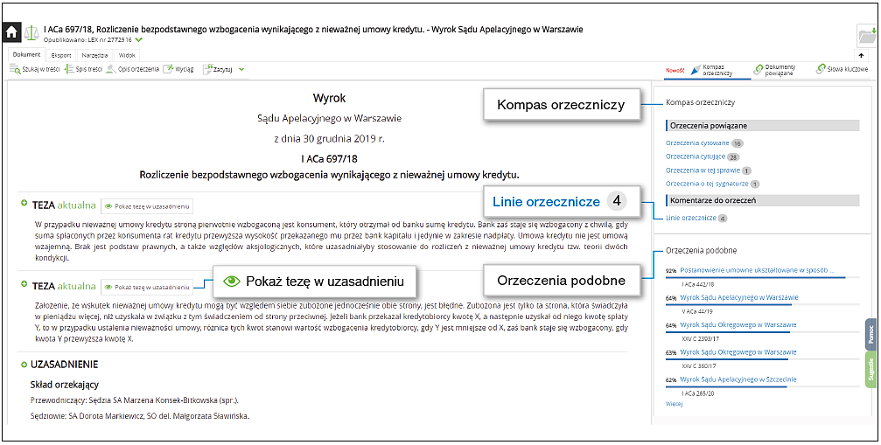Collapse the UZASADNIENIE section
This screenshot has width=881, height=445.
(24, 364)
